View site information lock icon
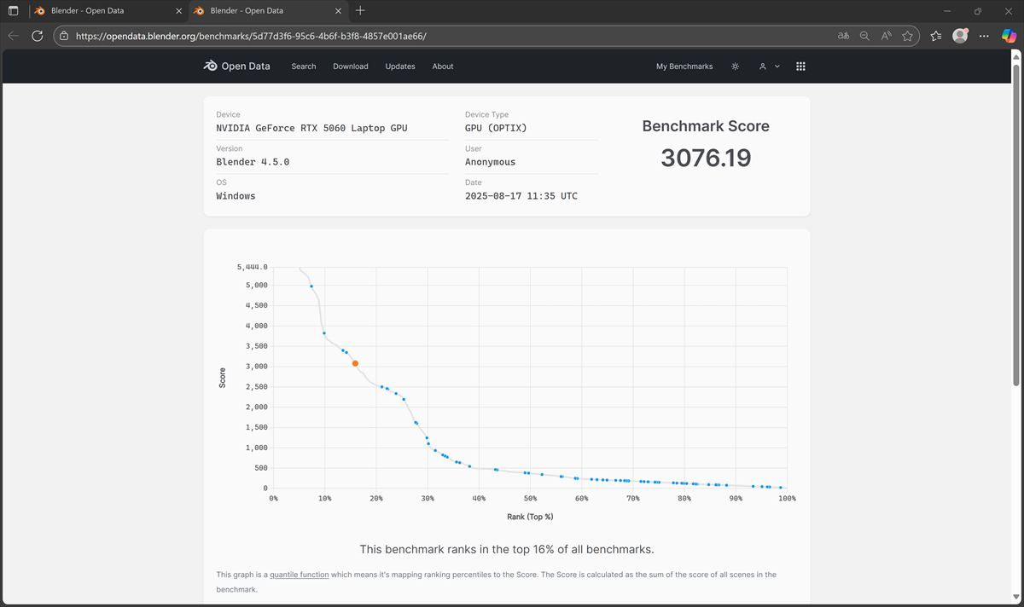 pos(64,36)
